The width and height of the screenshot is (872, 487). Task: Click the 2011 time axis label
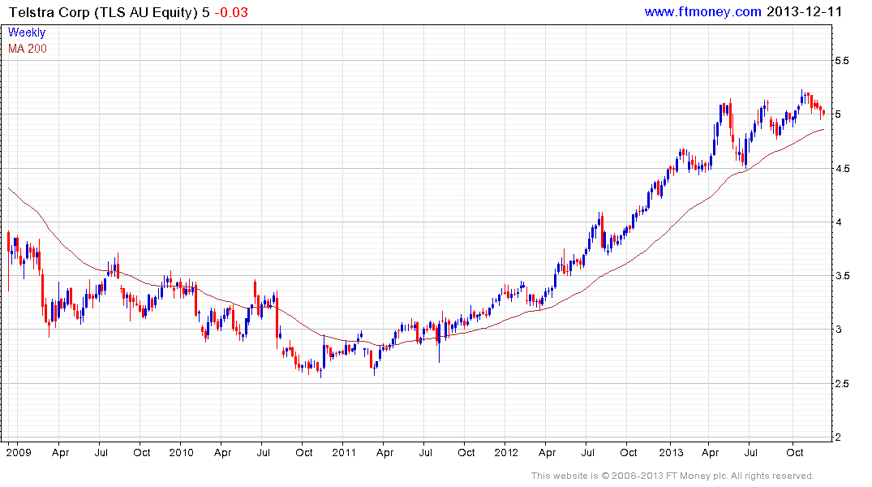(x=344, y=452)
